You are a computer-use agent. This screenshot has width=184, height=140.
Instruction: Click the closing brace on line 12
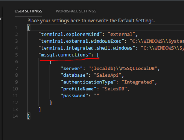coord(51,103)
